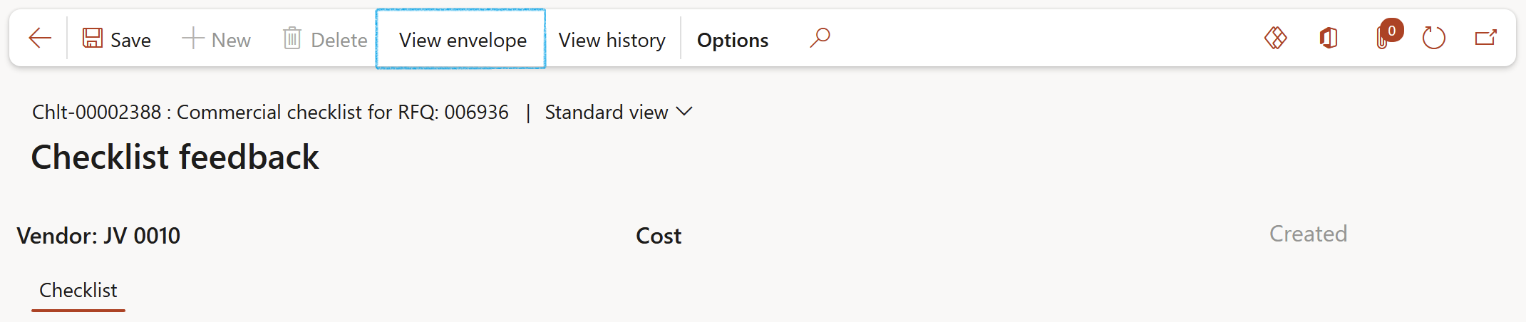Viewport: 1526px width, 322px height.
Task: Switch to the Checklist tab
Action: [x=78, y=291]
